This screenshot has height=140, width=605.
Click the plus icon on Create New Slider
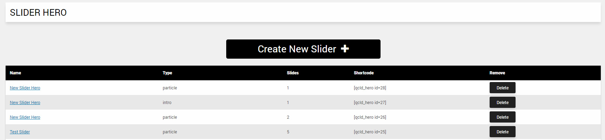345,49
